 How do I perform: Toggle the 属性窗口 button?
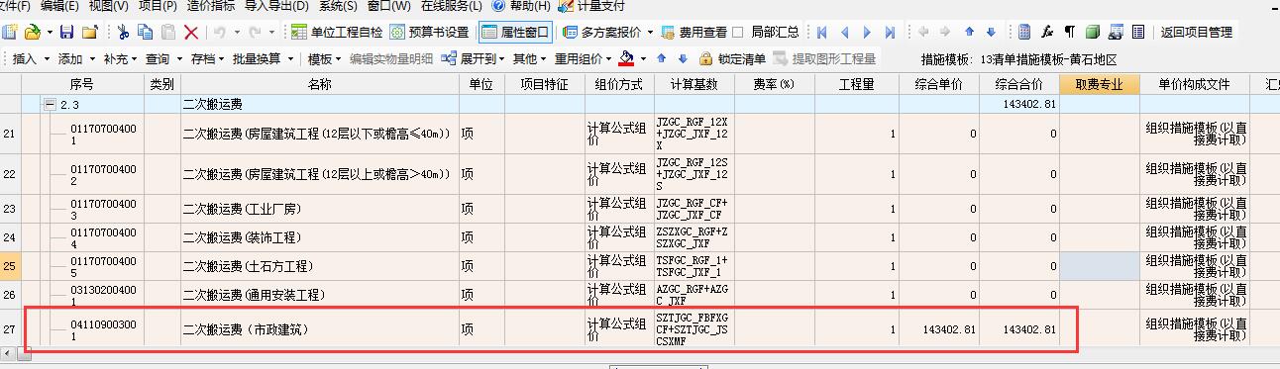click(x=514, y=33)
